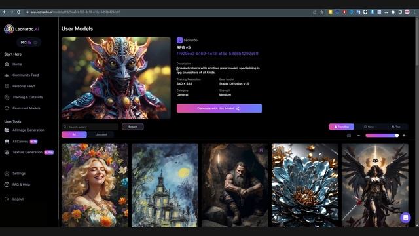The width and height of the screenshot is (419, 236).
Task: Click the RPG v5 model preview image
Action: coord(116,78)
